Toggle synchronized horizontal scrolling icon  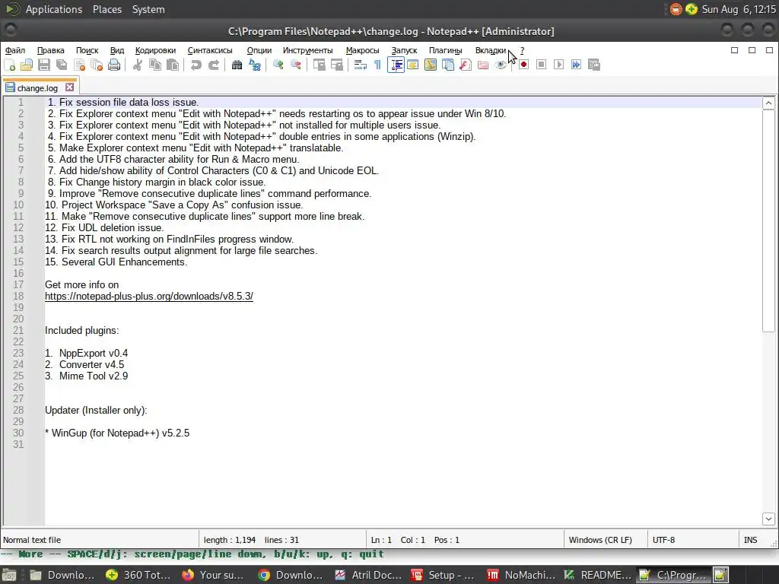[x=337, y=65]
